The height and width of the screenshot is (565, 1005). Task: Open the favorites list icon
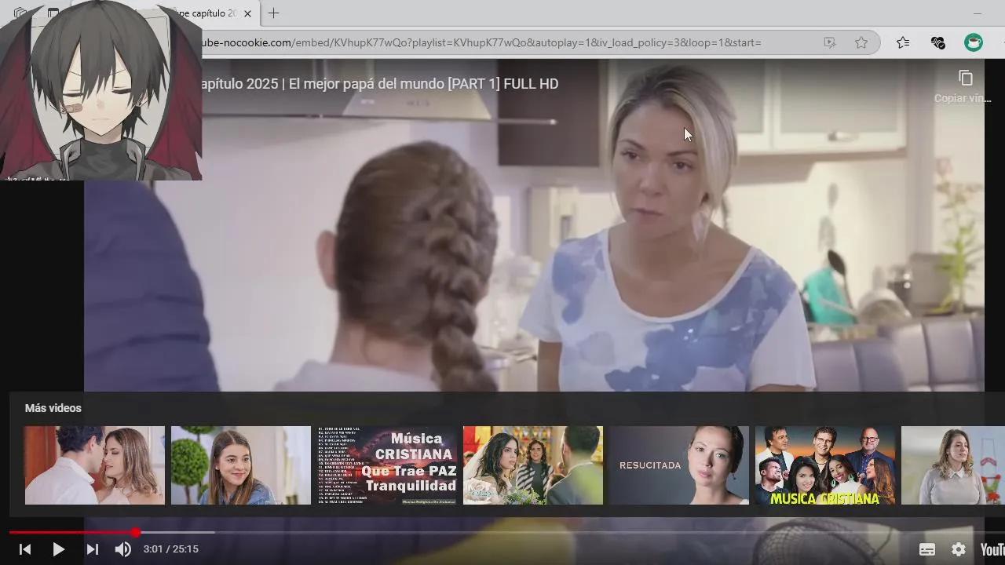coord(903,42)
